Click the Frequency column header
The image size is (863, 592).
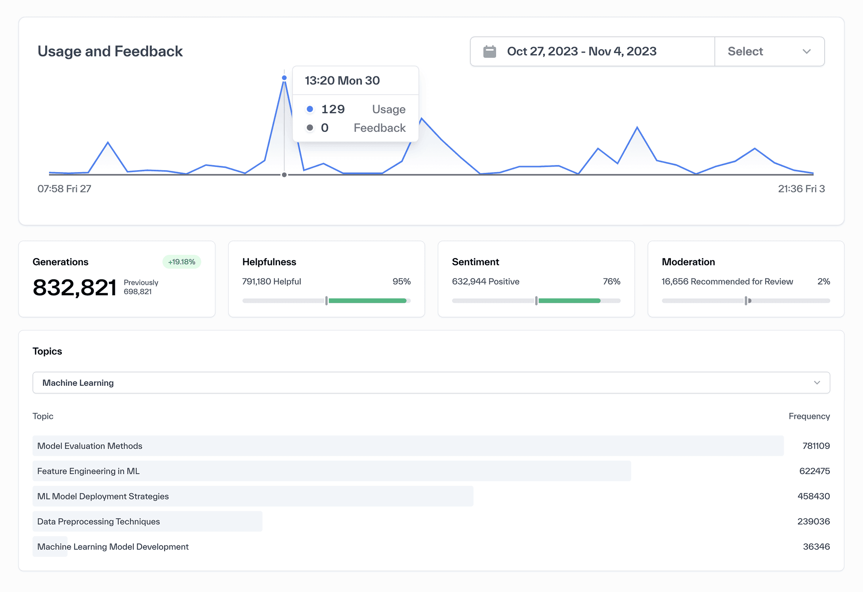point(809,416)
